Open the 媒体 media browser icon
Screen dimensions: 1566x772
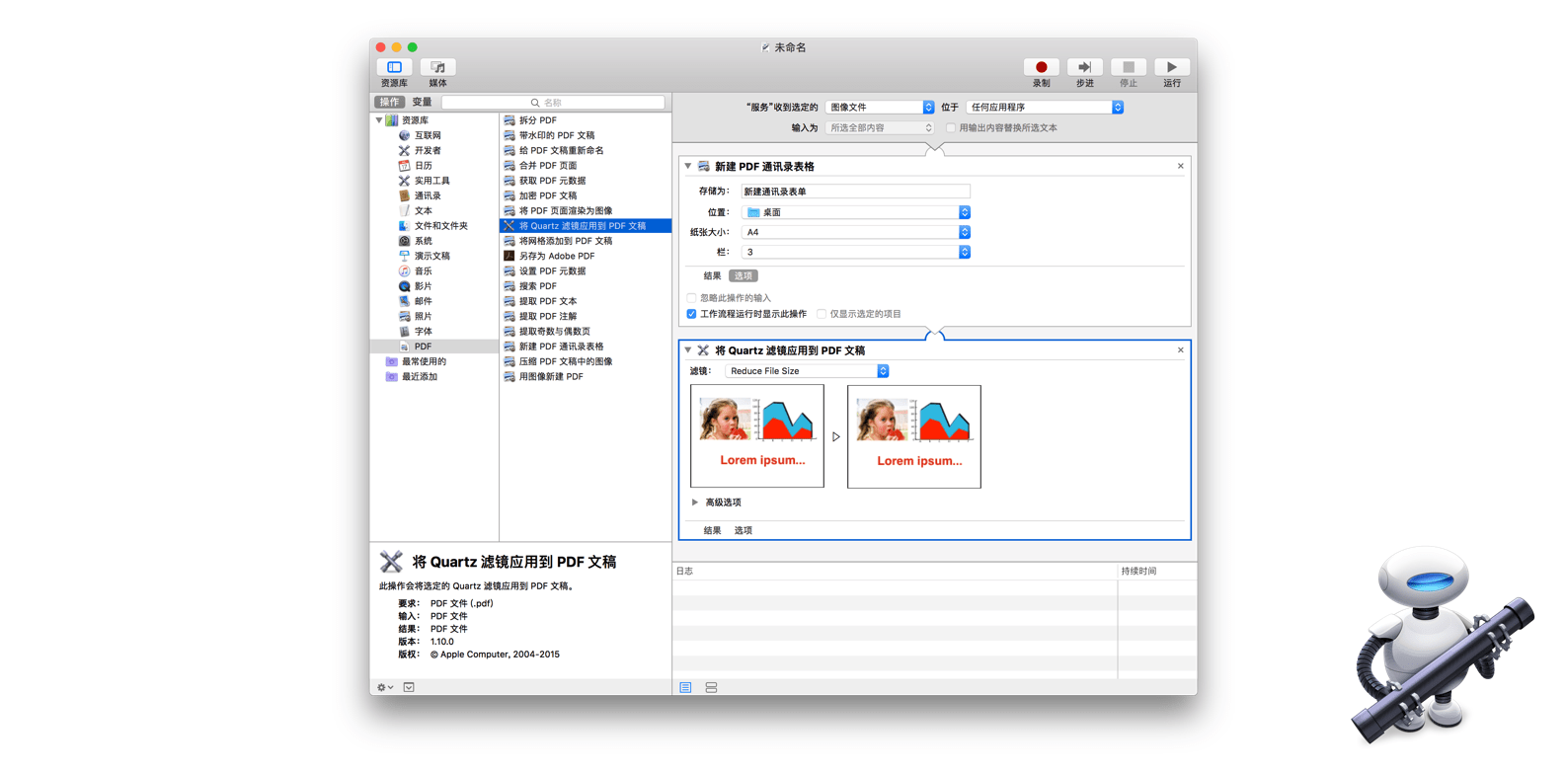point(437,67)
